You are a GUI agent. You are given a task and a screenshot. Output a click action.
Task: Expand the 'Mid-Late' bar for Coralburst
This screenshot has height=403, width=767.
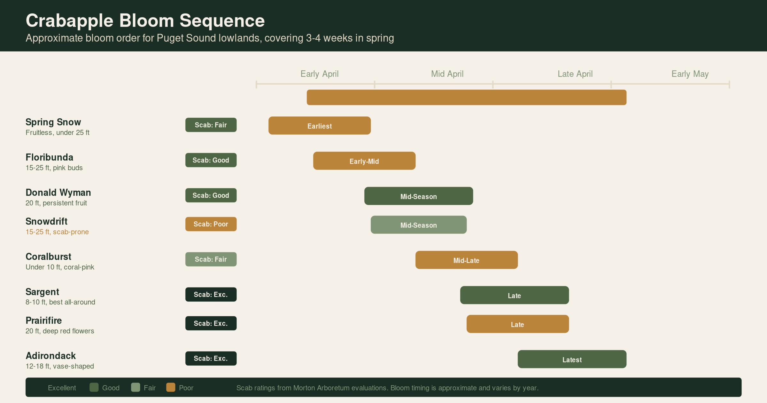click(466, 260)
